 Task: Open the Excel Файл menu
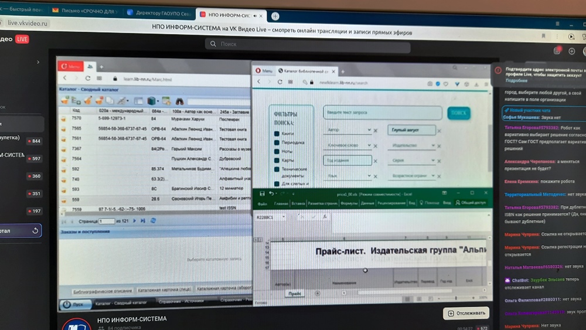click(263, 203)
